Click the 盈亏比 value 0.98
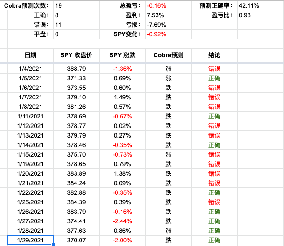The width and height of the screenshot is (284, 246). coord(260,15)
